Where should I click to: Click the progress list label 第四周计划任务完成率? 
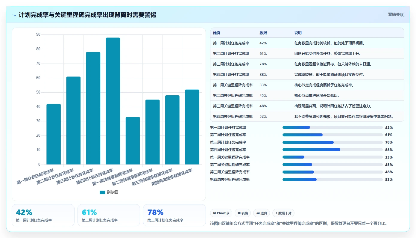tap(228, 150)
